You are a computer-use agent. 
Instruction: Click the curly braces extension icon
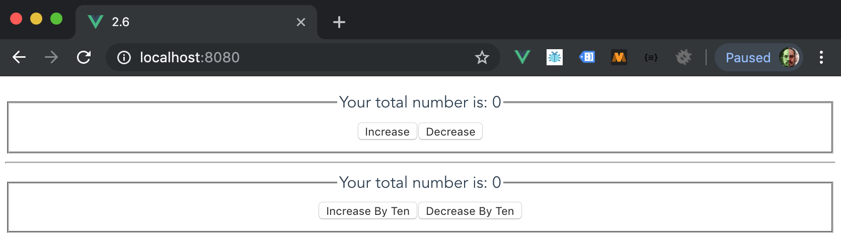[651, 57]
